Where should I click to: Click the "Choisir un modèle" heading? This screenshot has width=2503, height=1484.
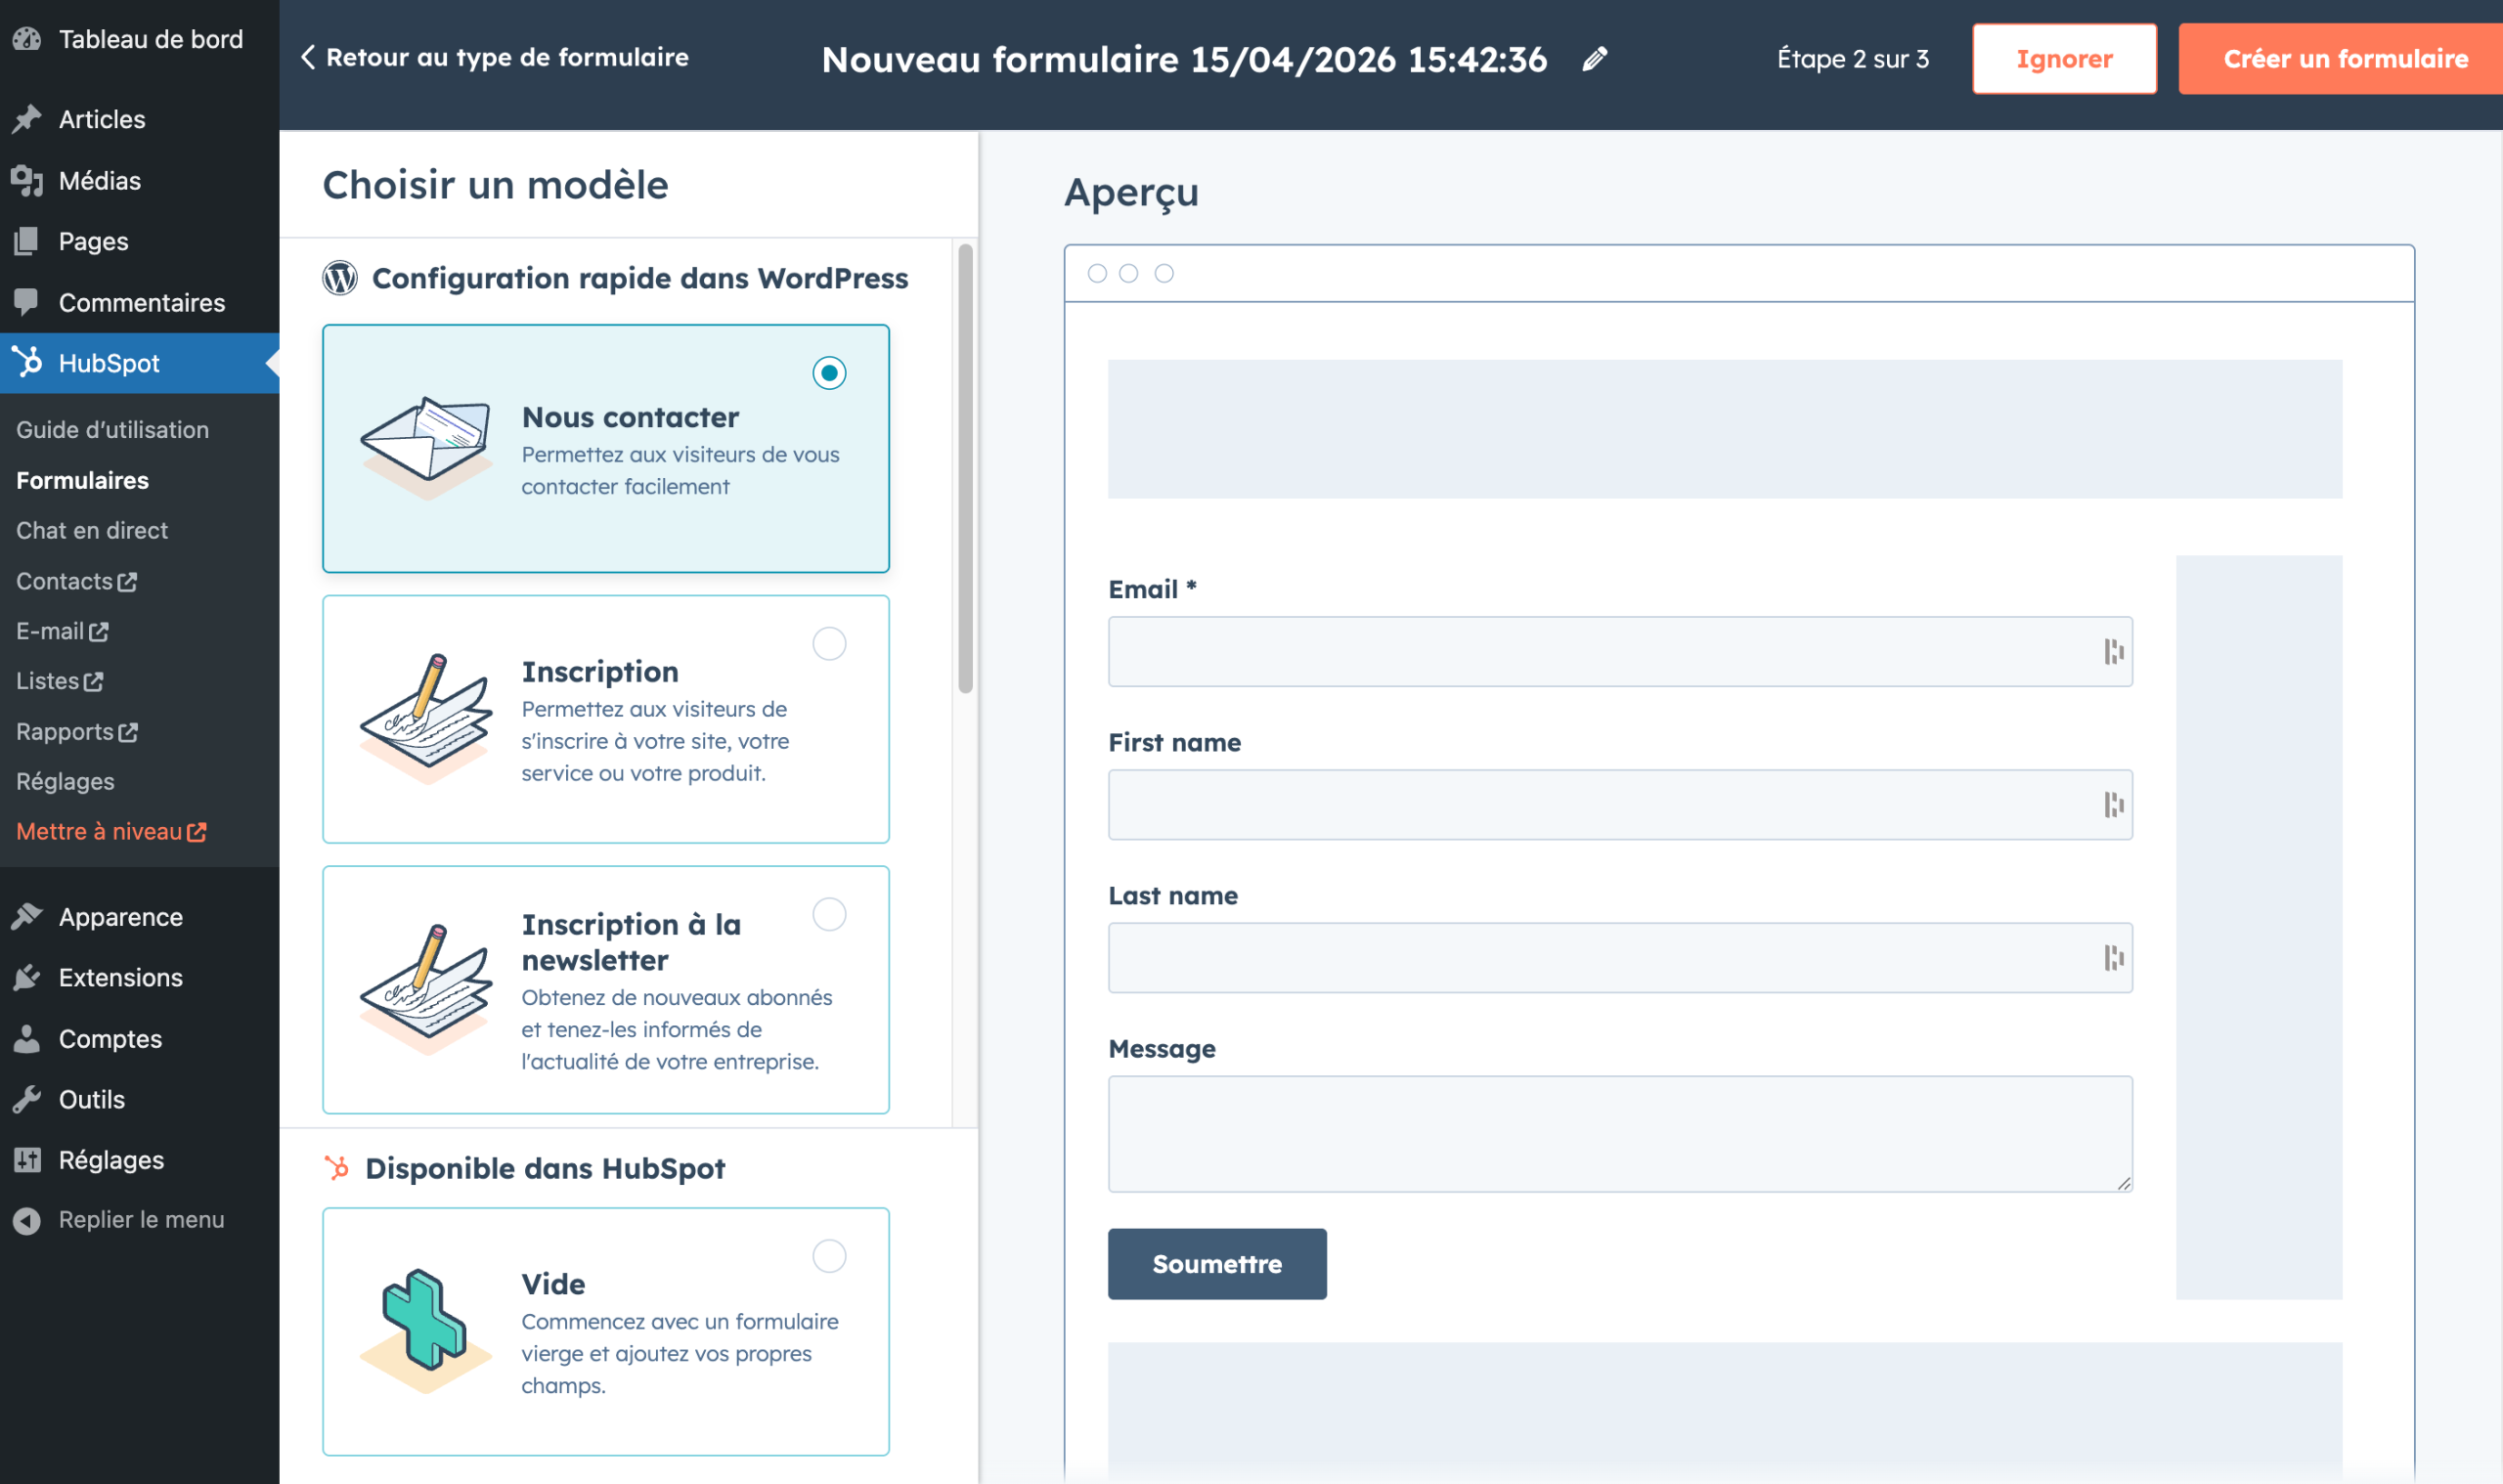[x=495, y=185]
